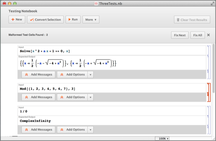The width and height of the screenshot is (216, 141).
Task: Open the 100% magnification popup
Action: (162, 138)
